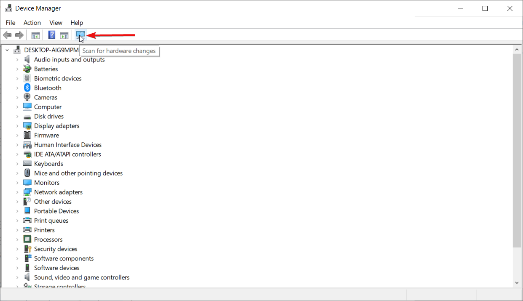Click the Action Pane toolbar icon beside Help

tap(64, 35)
